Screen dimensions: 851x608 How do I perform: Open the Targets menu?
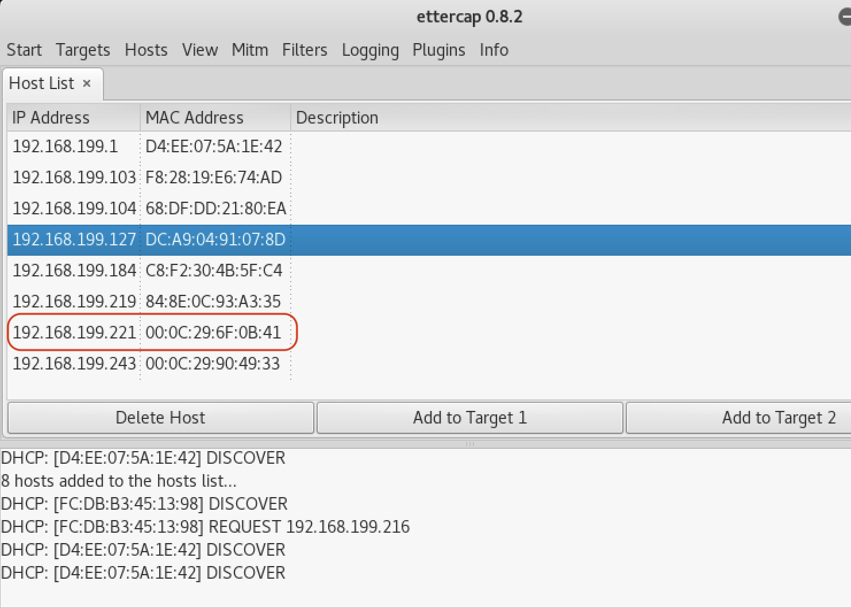pos(83,50)
